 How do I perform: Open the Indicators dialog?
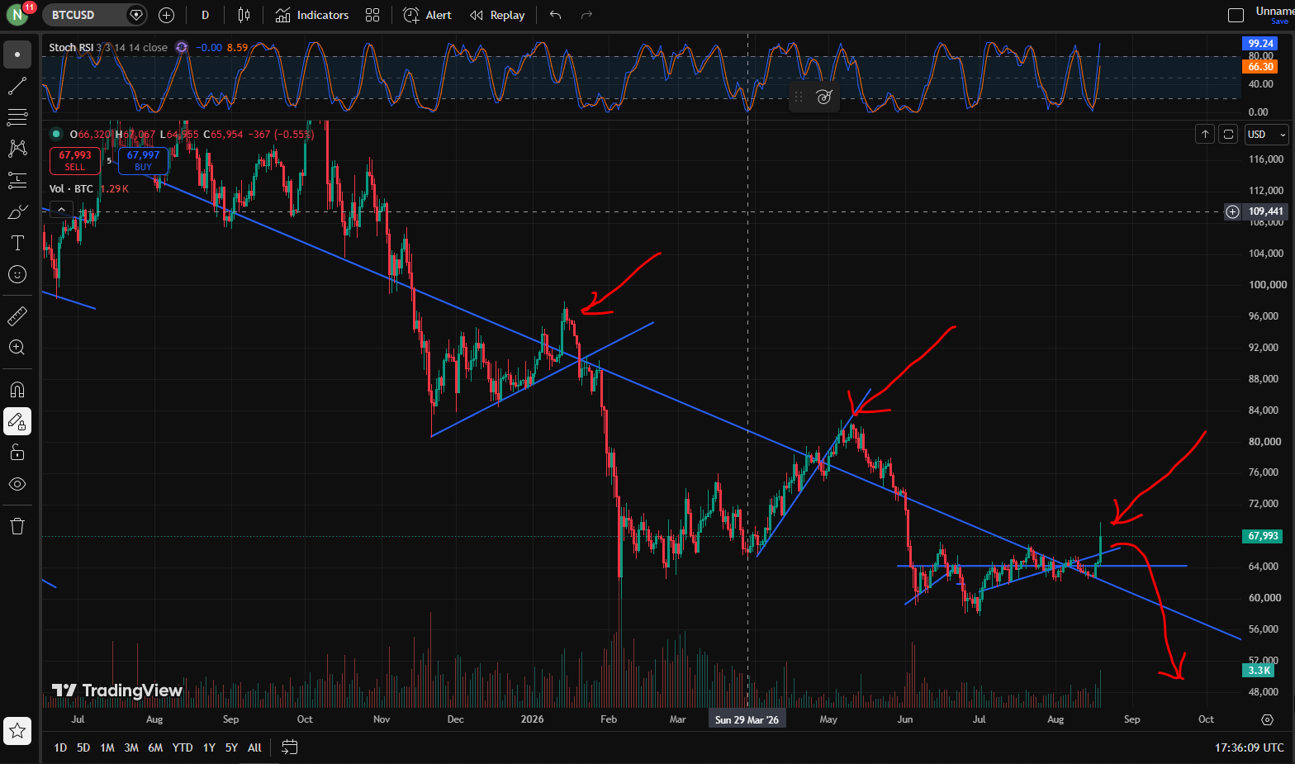(312, 15)
